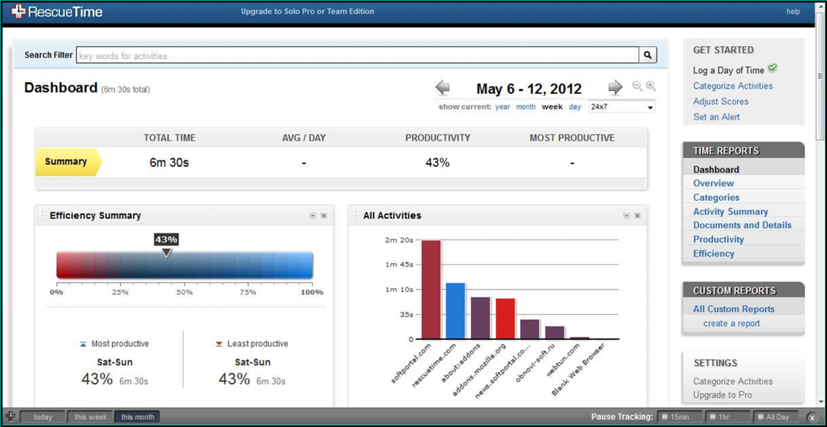The width and height of the screenshot is (827, 427).
Task: Click the 43% efficiency marker
Action: coord(166,245)
